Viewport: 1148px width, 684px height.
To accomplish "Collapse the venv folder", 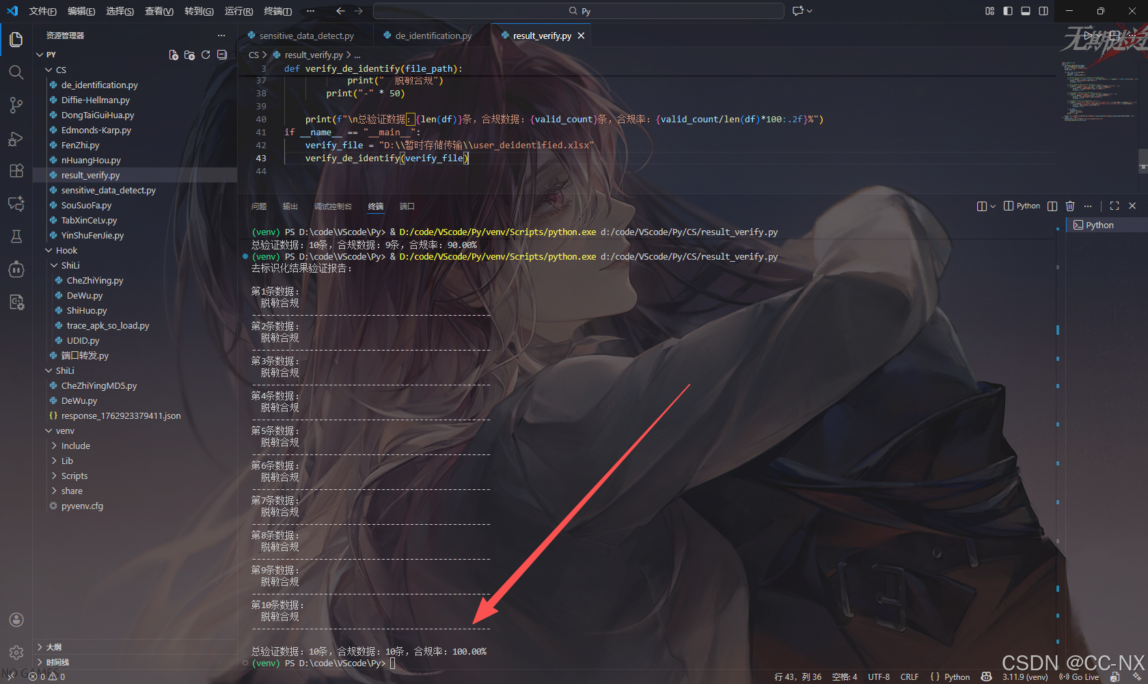I will coord(49,430).
